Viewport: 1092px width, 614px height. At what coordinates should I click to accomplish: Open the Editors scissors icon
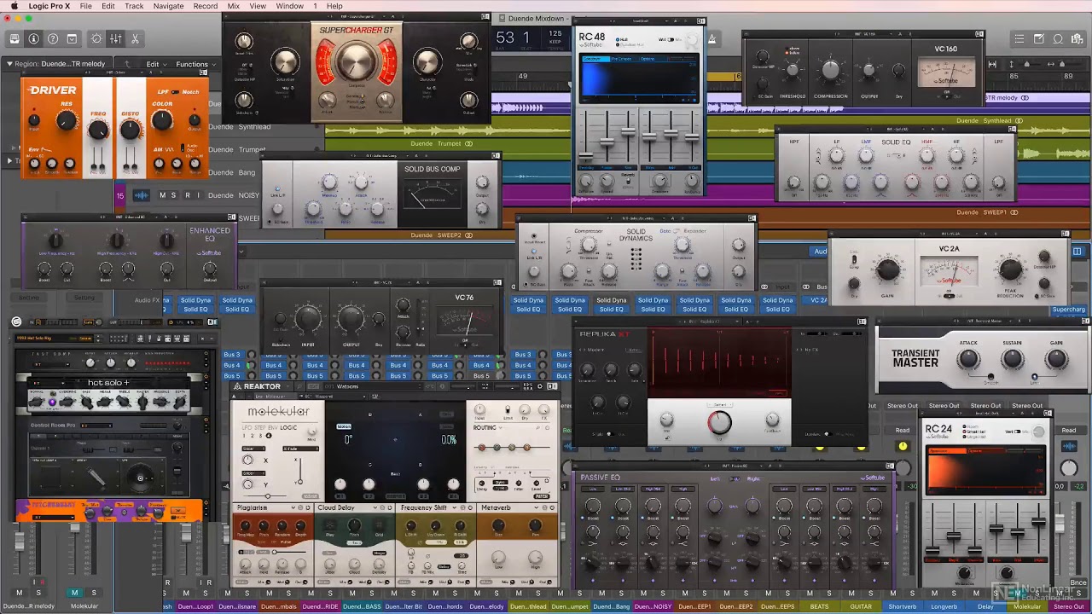point(135,38)
